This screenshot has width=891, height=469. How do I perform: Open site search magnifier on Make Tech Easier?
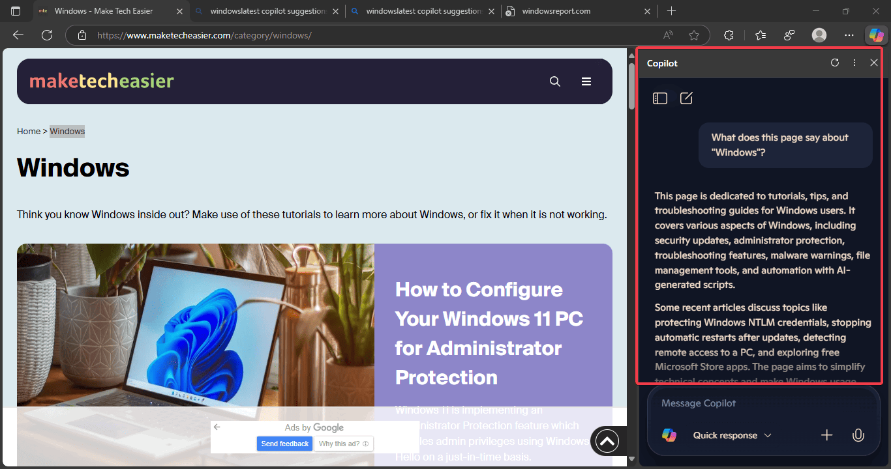tap(555, 81)
